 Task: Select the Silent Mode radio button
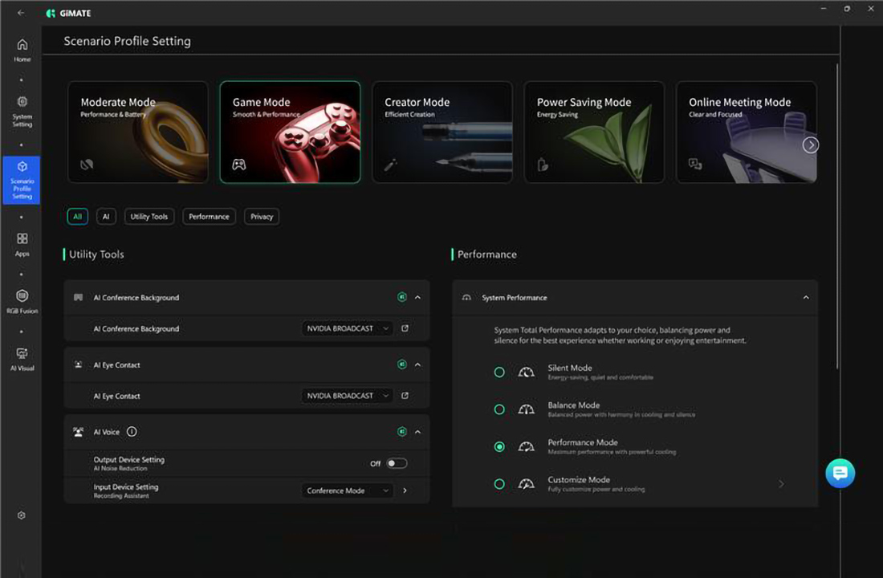[499, 372]
